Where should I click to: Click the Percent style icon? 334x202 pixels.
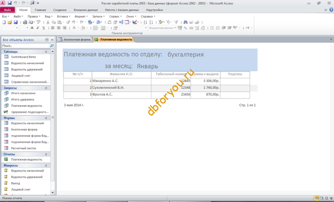pos(185,28)
